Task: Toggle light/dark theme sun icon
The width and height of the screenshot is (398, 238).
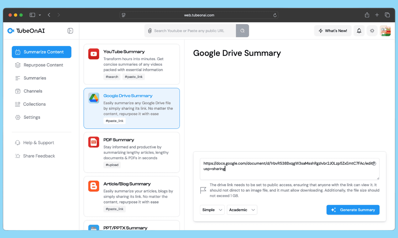Action: [x=372, y=31]
